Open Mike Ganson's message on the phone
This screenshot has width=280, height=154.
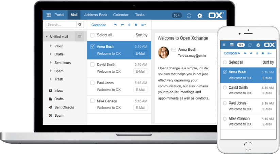pyautogui.click(x=248, y=121)
